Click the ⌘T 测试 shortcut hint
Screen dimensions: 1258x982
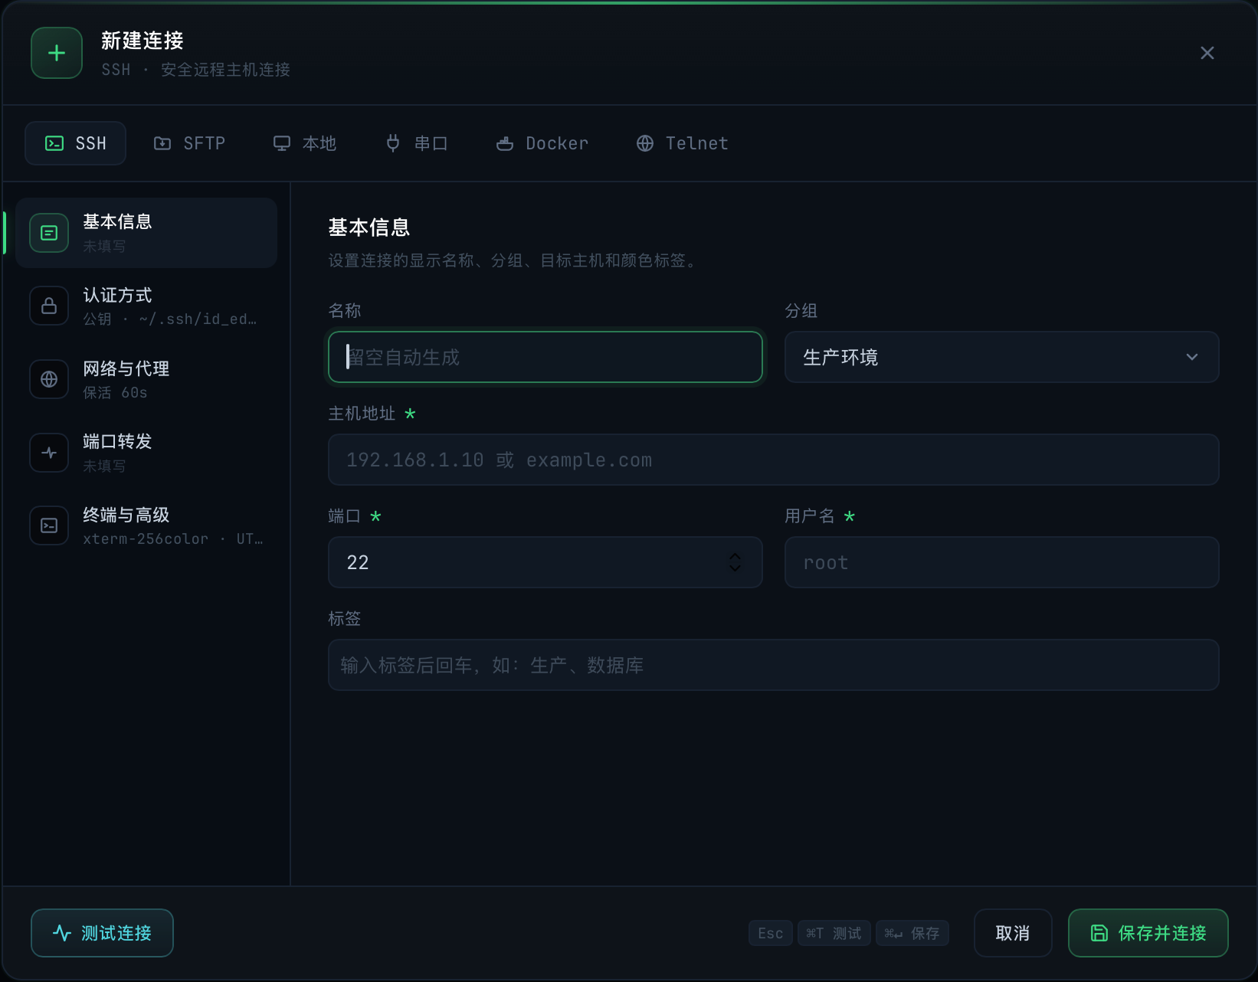tap(834, 933)
